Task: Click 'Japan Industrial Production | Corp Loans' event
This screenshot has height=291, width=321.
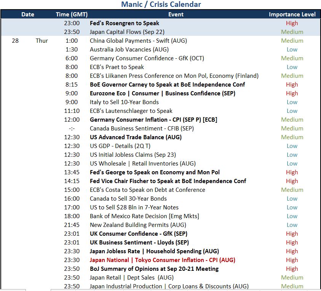Action: [x=169, y=286]
